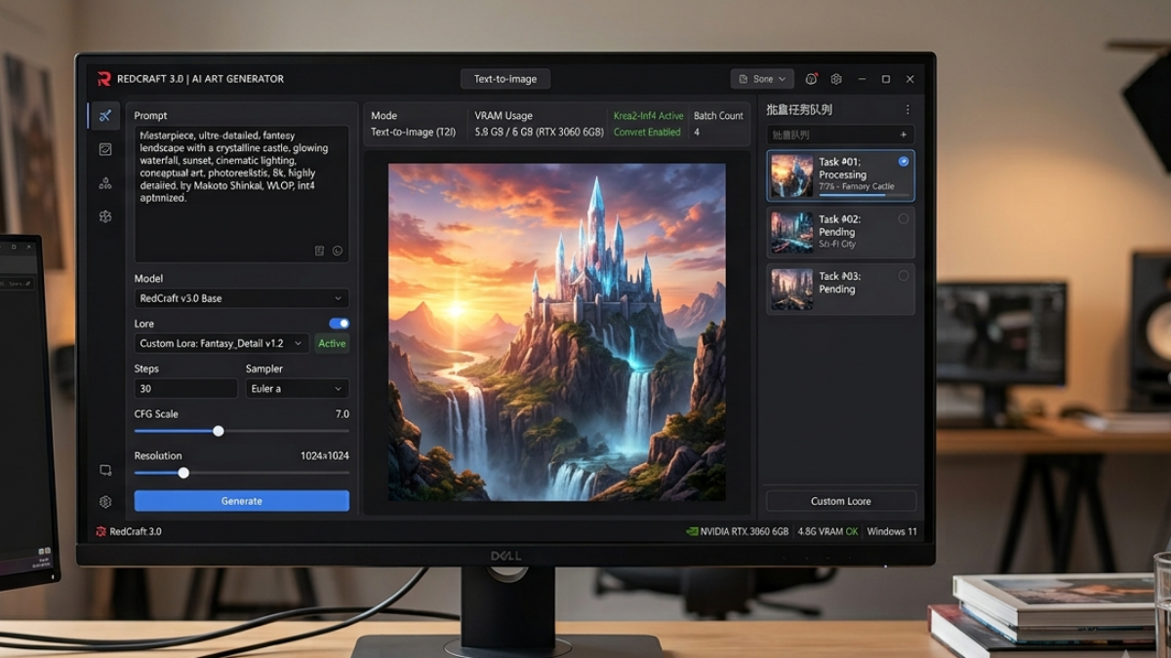1171x658 pixels.
Task: Open the extensions cube sidebar icon
Action: click(x=105, y=216)
